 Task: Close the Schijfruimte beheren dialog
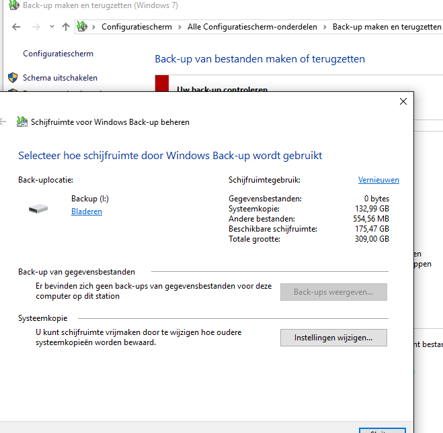[403, 101]
